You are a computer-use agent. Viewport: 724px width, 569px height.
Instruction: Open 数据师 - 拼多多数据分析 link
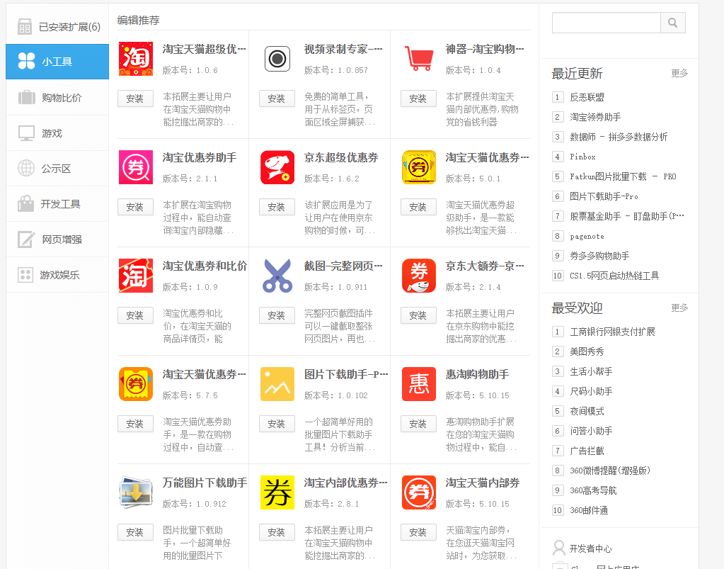pos(619,137)
